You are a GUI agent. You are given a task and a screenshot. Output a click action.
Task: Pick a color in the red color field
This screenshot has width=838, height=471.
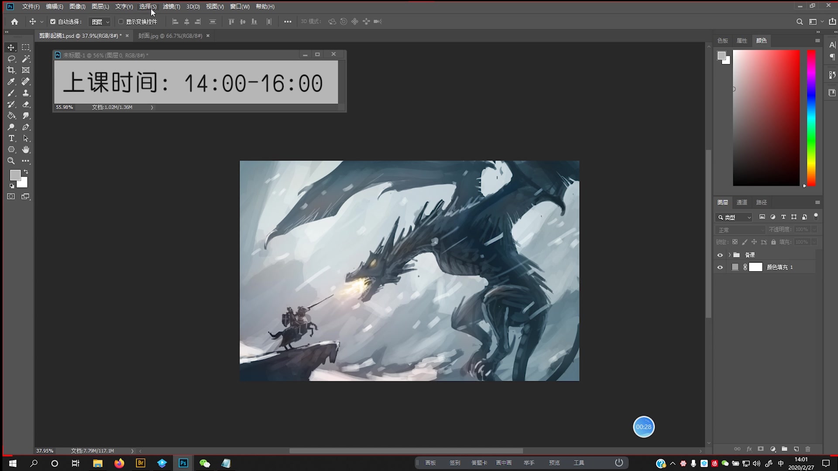[x=766, y=118]
